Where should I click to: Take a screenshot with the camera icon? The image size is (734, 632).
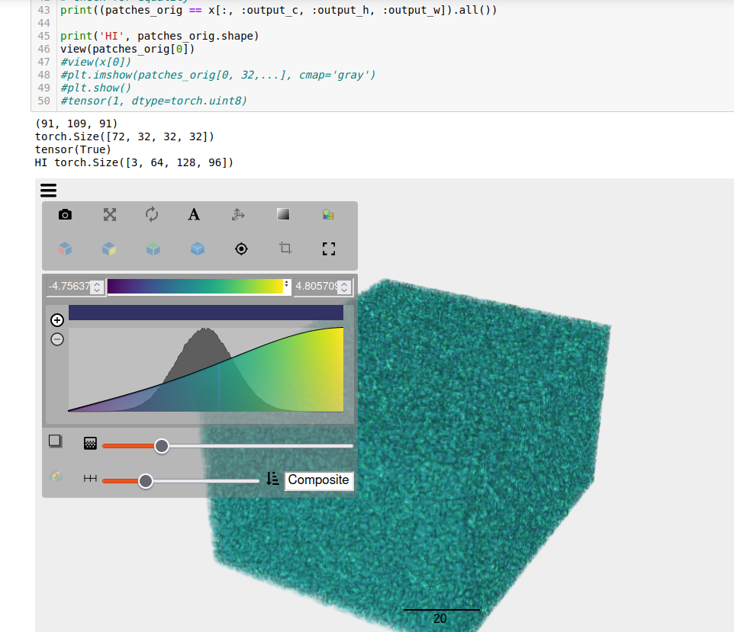pos(66,215)
